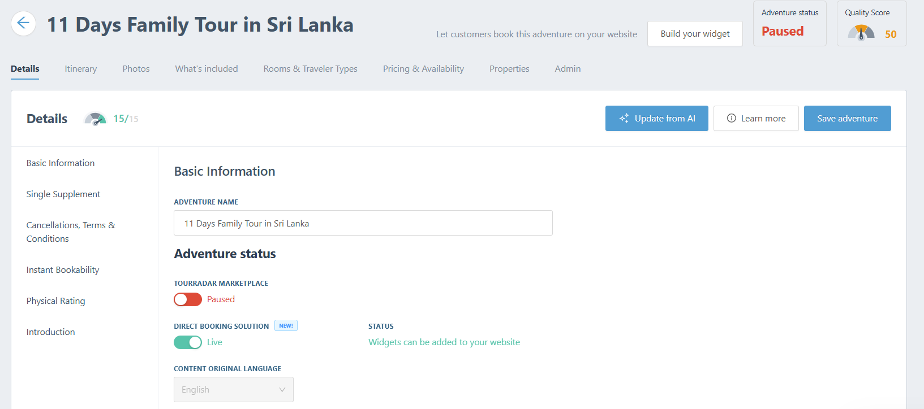Click the sparkle icon on Update from AI
The width and height of the screenshot is (924, 409).
[624, 119]
